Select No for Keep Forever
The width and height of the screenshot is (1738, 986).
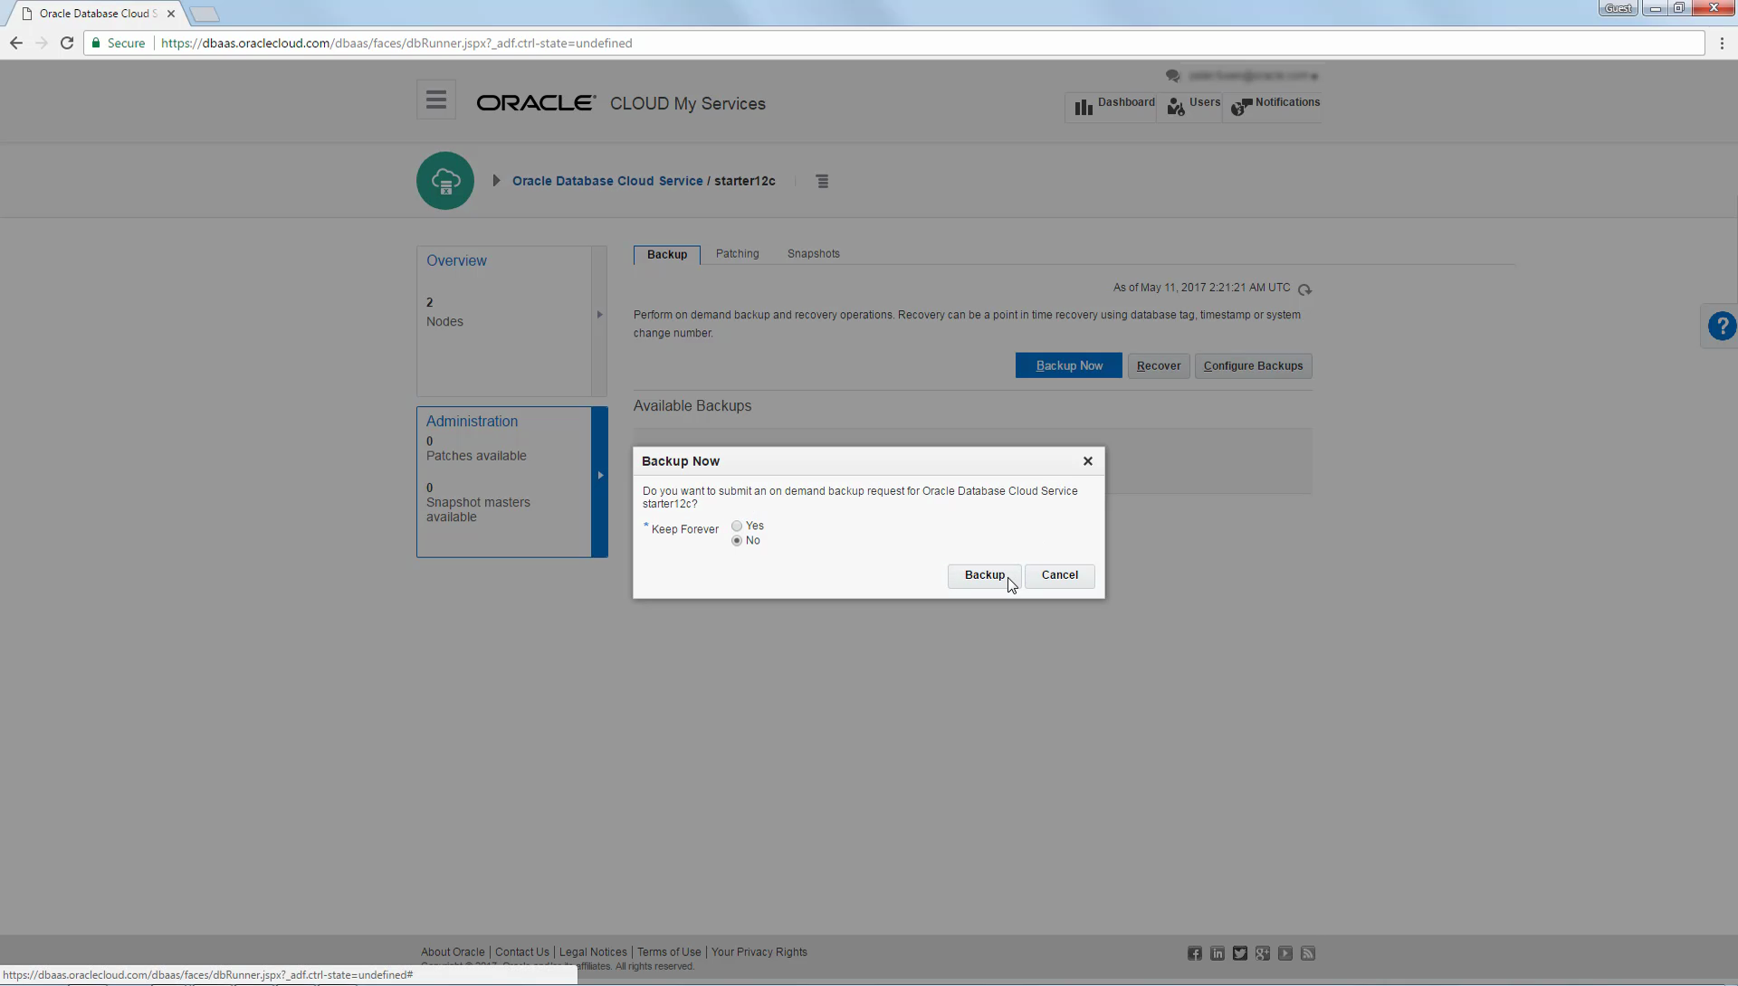(737, 541)
